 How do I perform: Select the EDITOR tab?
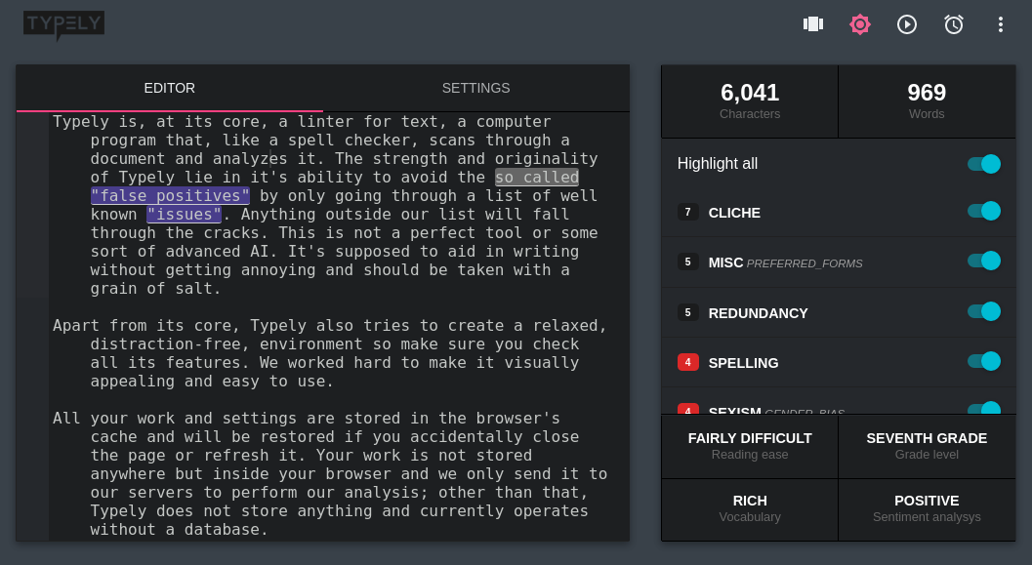[x=169, y=88]
